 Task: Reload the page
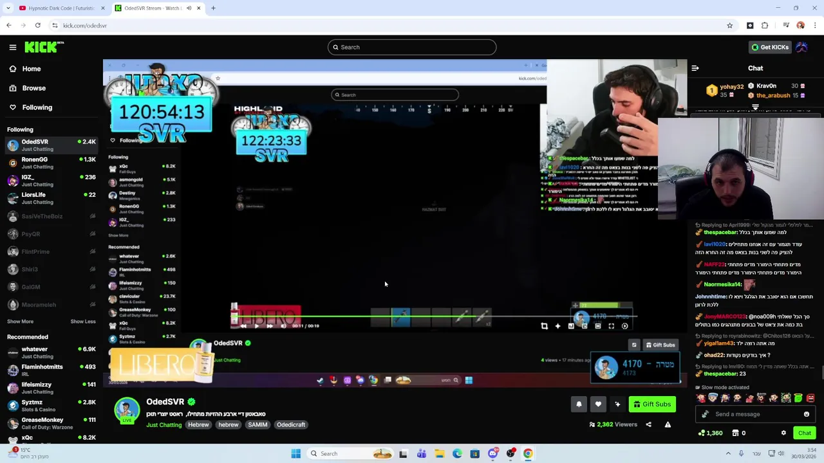tap(38, 26)
